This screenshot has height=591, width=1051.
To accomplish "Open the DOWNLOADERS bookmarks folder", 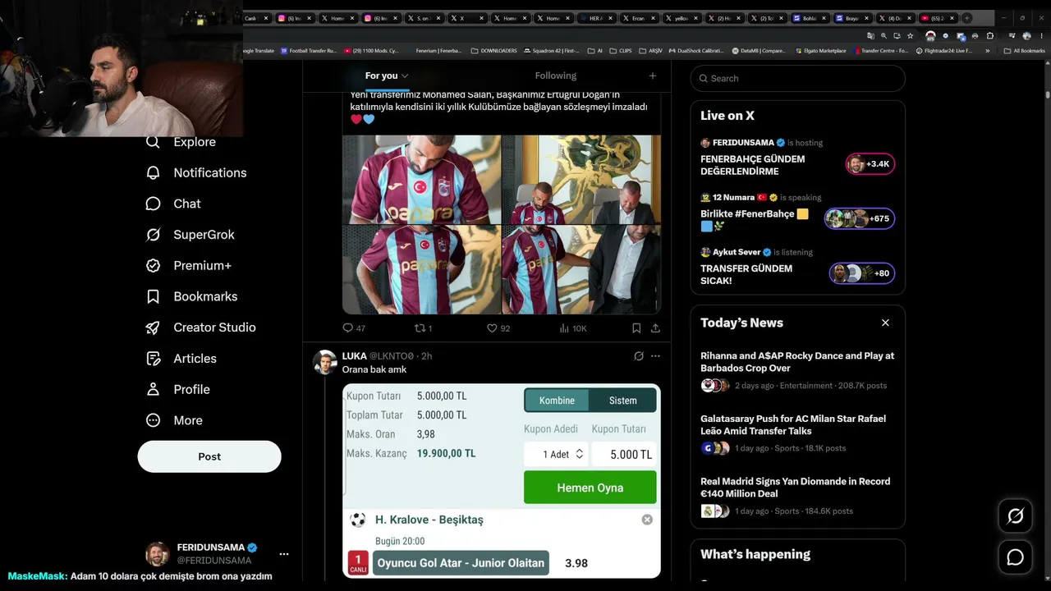I will [493, 51].
